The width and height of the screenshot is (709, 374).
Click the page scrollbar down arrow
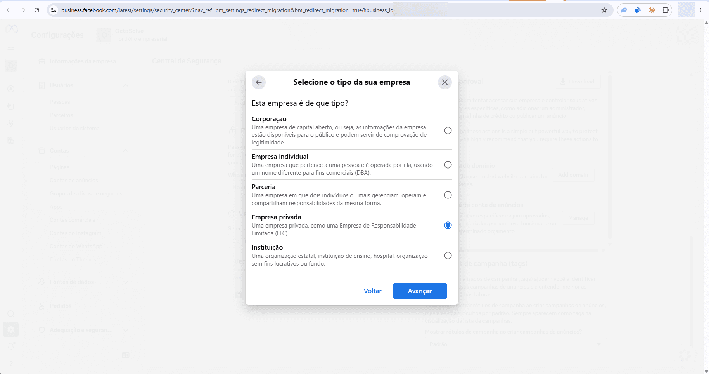(706, 371)
